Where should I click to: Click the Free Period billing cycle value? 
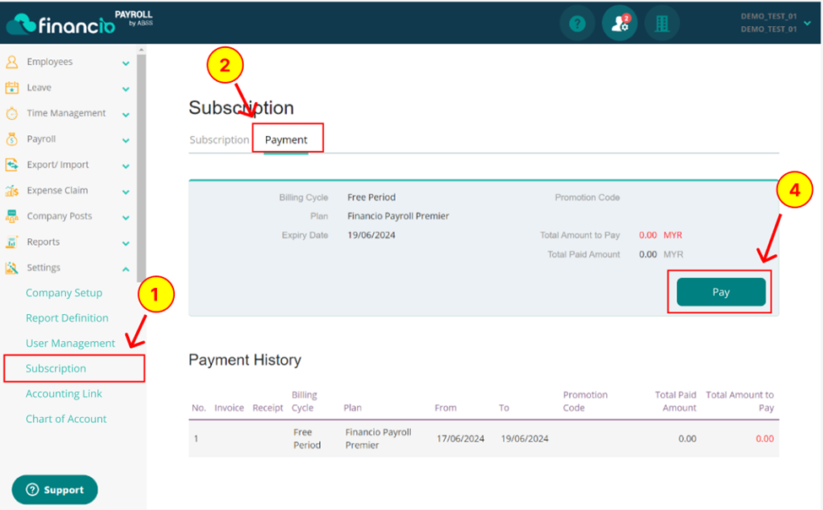pos(371,197)
